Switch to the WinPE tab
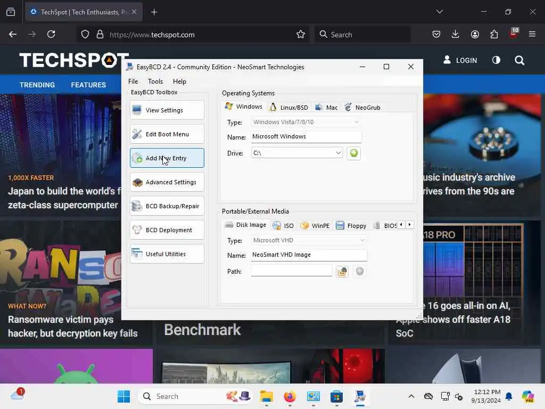Image resolution: width=545 pixels, height=409 pixels. [x=315, y=226]
